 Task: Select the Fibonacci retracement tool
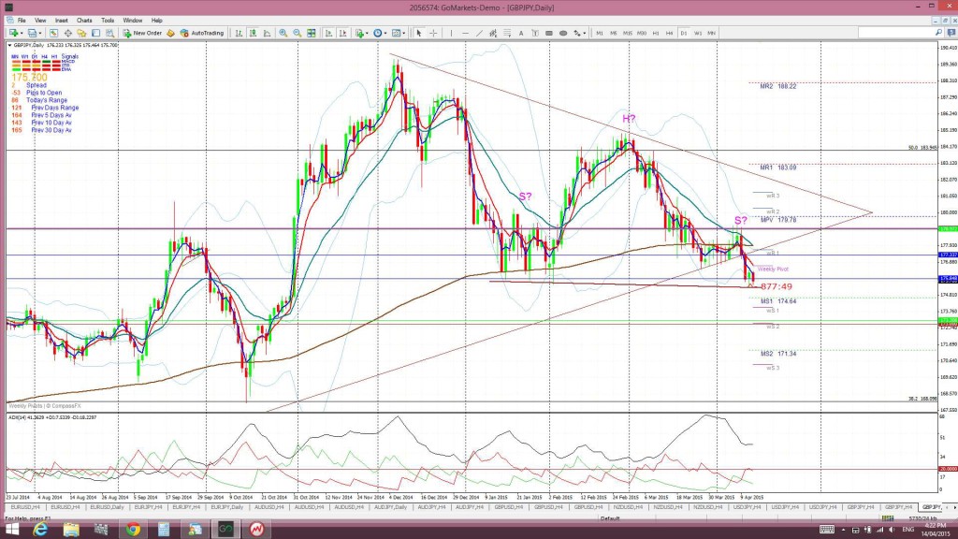click(x=507, y=33)
